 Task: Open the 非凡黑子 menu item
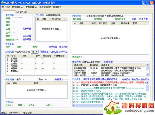point(57,7)
